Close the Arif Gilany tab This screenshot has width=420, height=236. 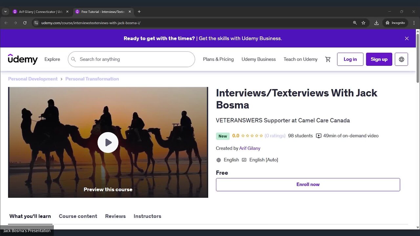(67, 11)
